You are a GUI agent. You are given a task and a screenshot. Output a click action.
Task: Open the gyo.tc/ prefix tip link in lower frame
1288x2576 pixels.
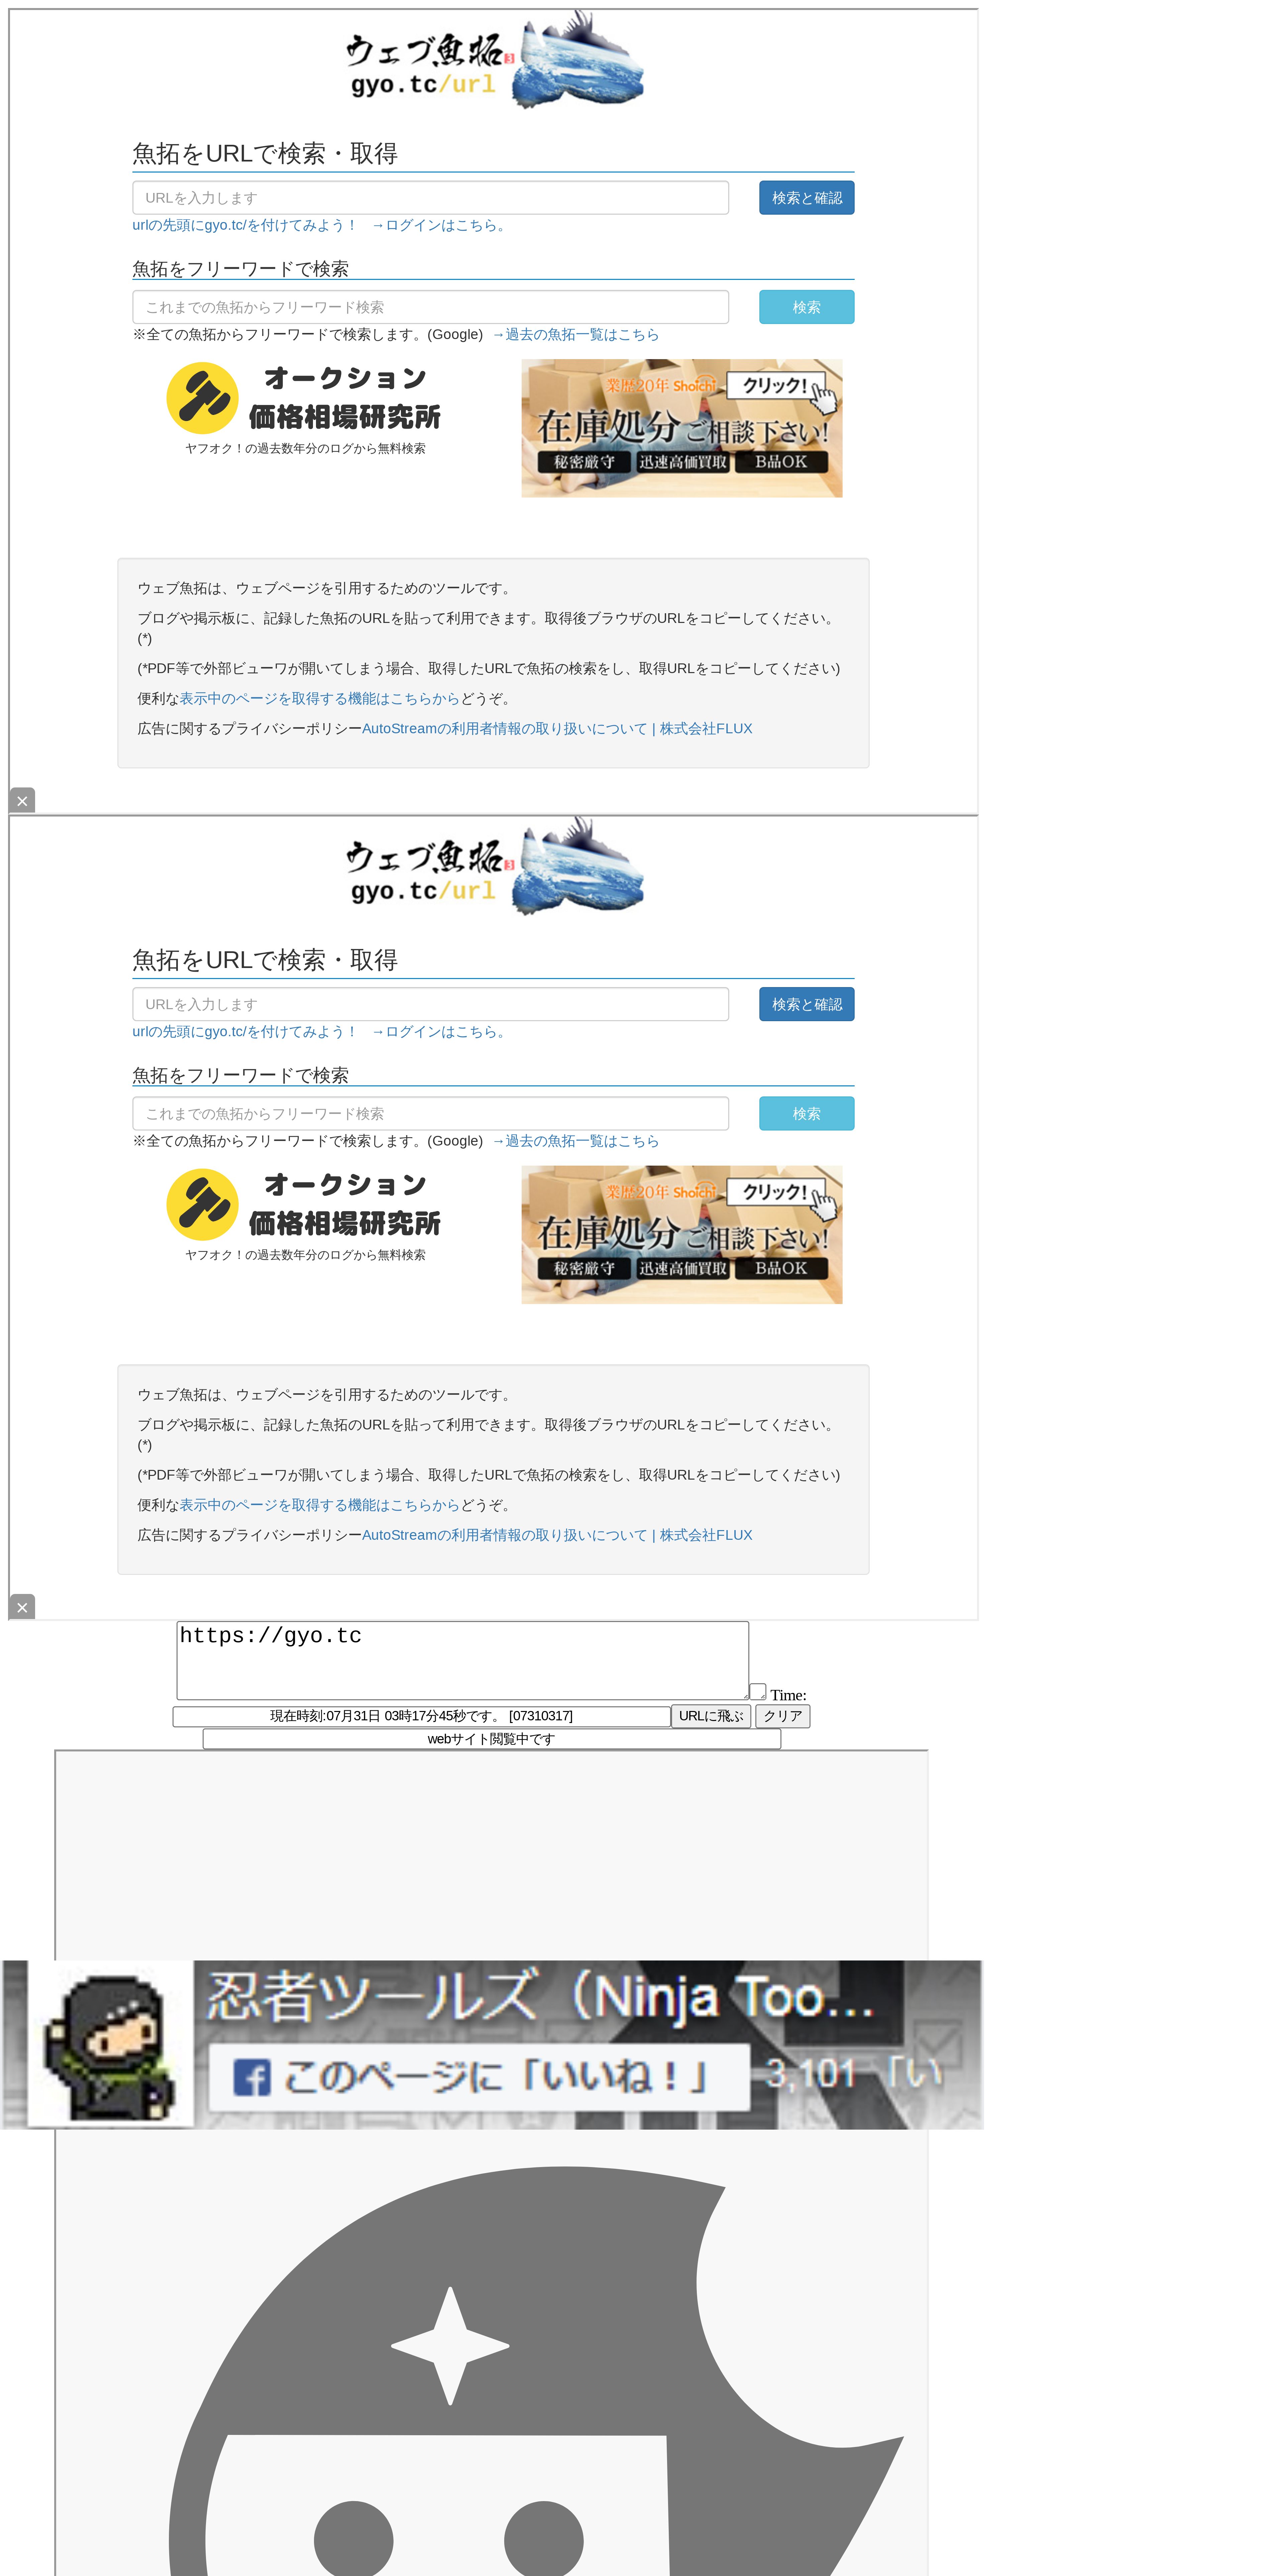pyautogui.click(x=244, y=1032)
